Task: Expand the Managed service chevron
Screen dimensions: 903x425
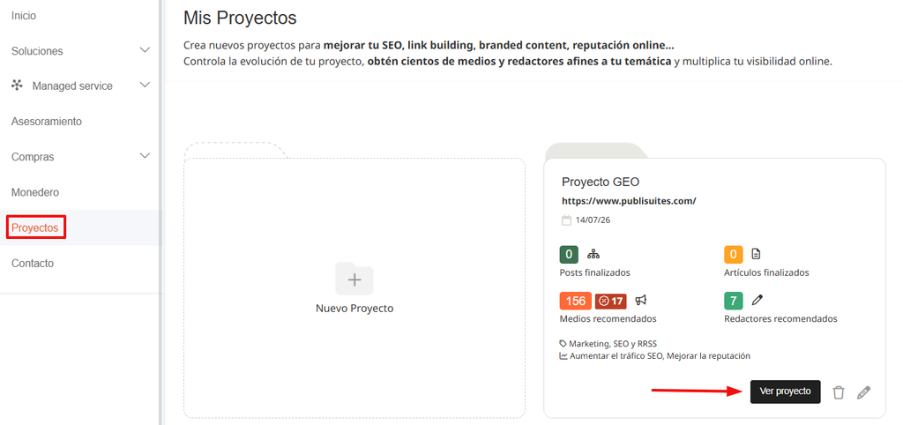Action: 146,86
